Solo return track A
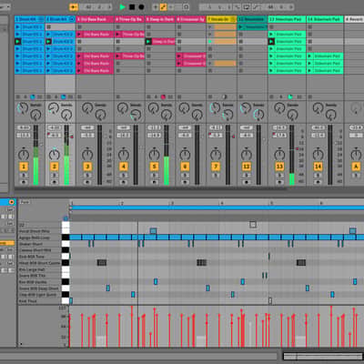Screen dimensions: 364x364 tap(356, 176)
